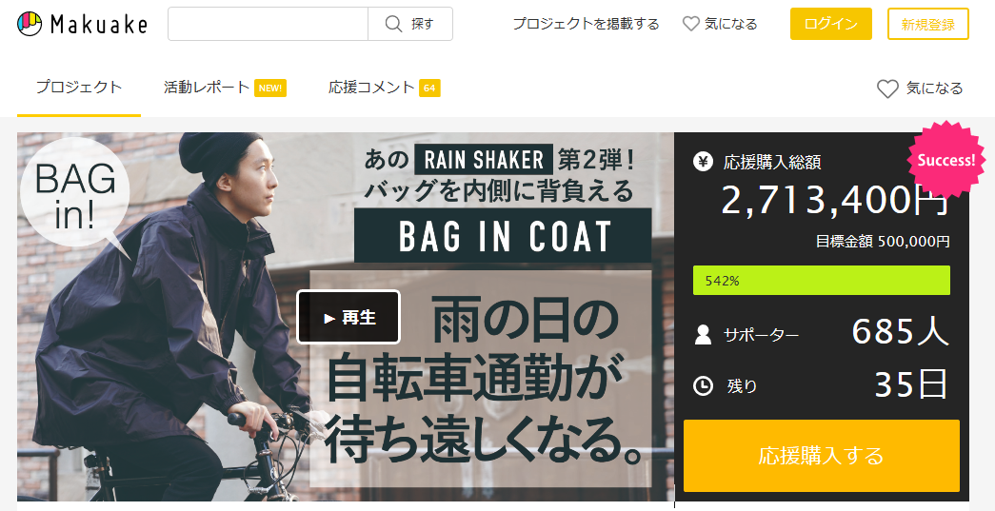Click the pink Success! badge
Image resolution: width=995 pixels, height=511 pixels.
tap(946, 160)
